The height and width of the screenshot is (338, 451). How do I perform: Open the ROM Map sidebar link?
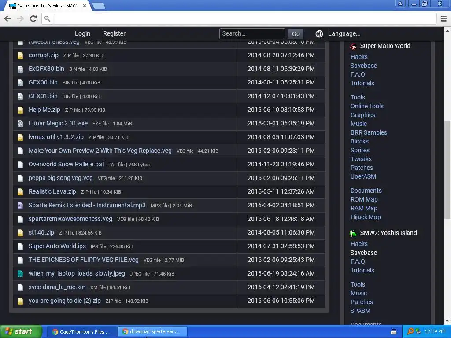pos(364,199)
